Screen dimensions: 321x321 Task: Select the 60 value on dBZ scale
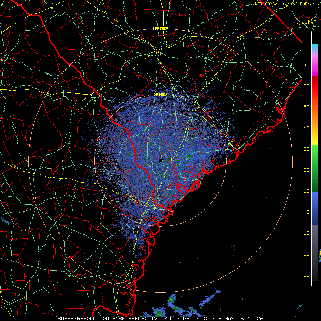(306, 86)
